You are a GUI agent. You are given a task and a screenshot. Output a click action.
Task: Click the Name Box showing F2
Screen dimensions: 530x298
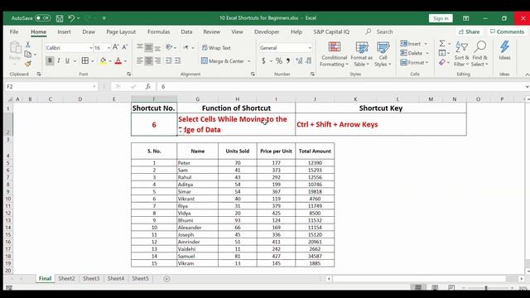pyautogui.click(x=51, y=87)
